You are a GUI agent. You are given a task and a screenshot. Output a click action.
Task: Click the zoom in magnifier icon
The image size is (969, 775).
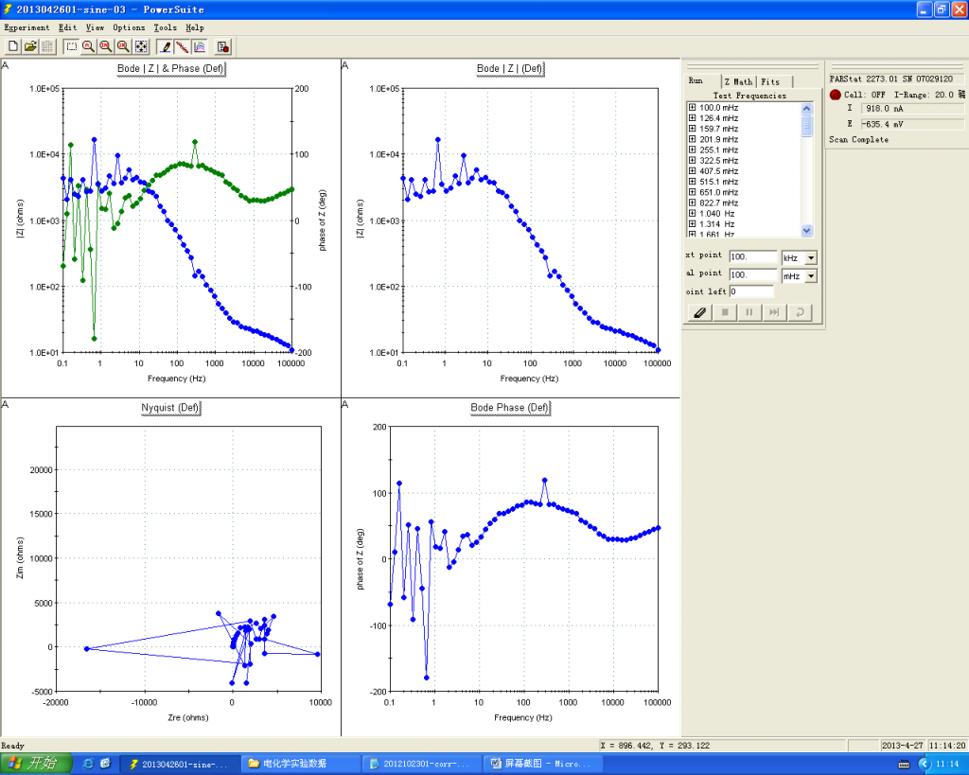click(x=106, y=46)
